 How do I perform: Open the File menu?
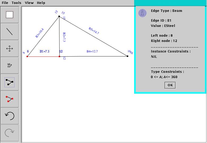tap(5, 3)
